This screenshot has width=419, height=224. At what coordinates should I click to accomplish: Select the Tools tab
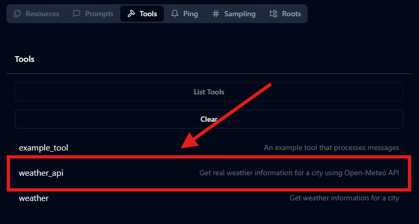click(142, 14)
